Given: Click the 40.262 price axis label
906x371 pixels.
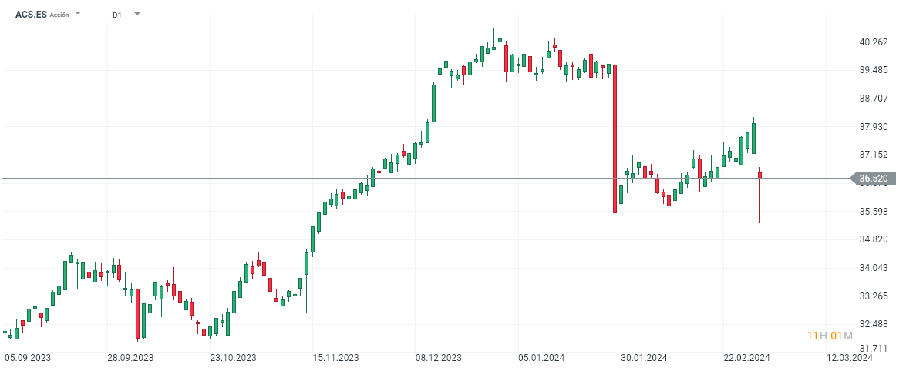Looking at the screenshot, I should (x=873, y=42).
